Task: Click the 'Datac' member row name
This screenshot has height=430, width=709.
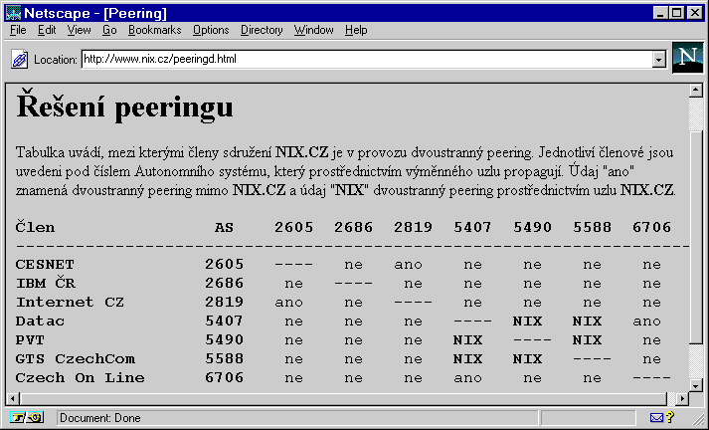Action: (x=40, y=321)
